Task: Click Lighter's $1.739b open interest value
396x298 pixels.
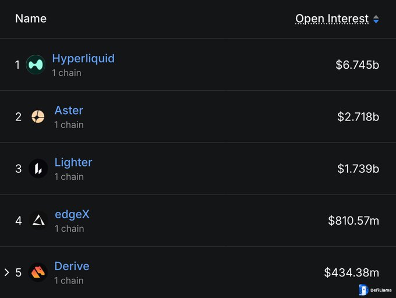Action: tap(358, 169)
